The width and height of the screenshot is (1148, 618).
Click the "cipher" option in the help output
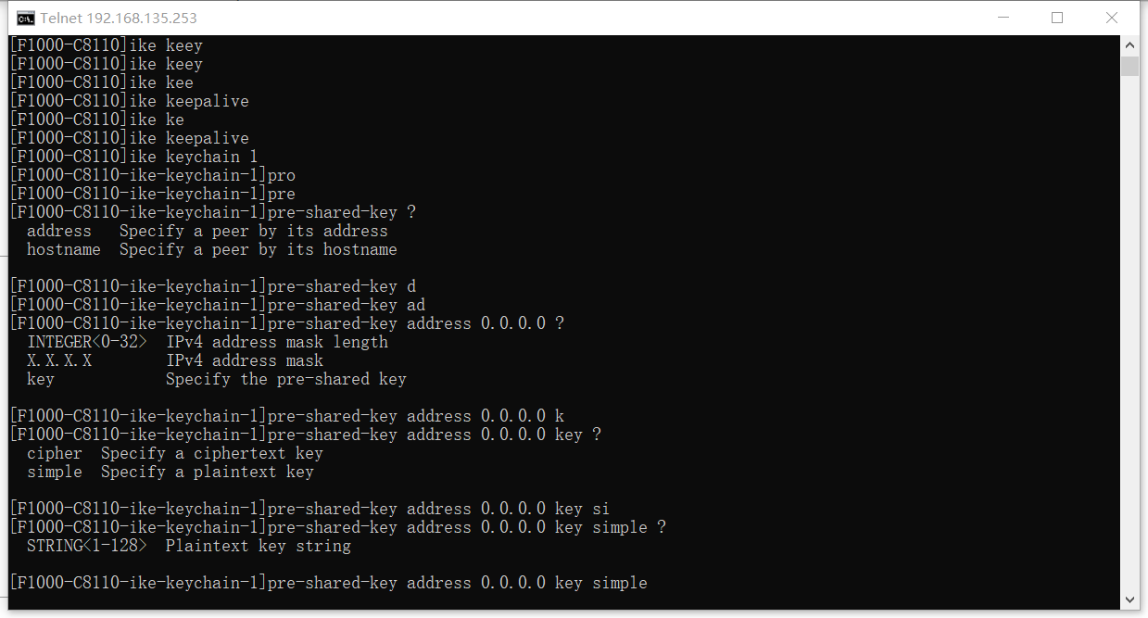click(55, 453)
